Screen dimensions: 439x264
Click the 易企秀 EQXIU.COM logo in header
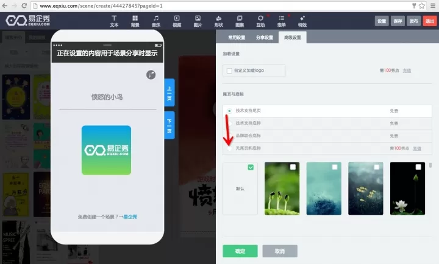point(27,21)
